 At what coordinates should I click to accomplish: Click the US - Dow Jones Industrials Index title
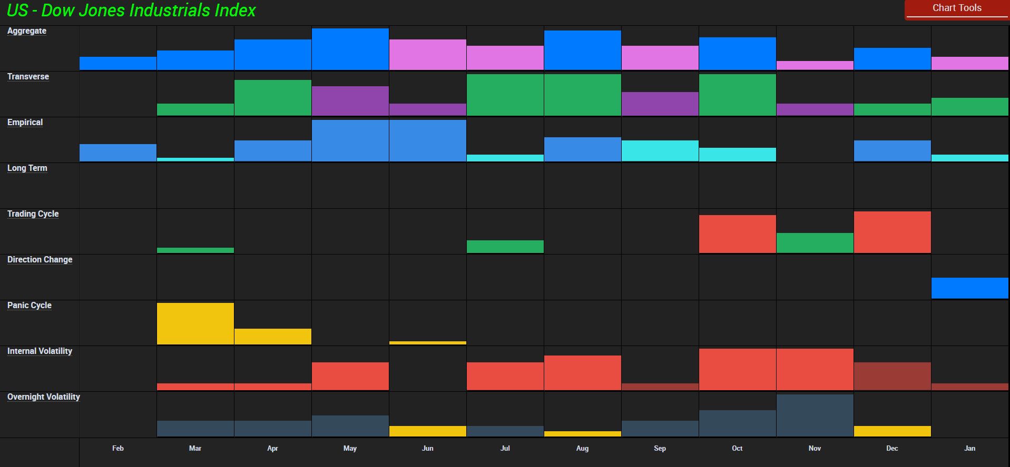point(131,10)
